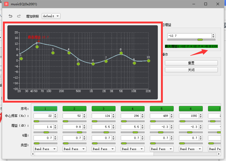Click the center frequency field with 52

[x=73, y=116]
